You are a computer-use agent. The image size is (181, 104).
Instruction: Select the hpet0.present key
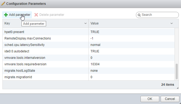[14, 32]
